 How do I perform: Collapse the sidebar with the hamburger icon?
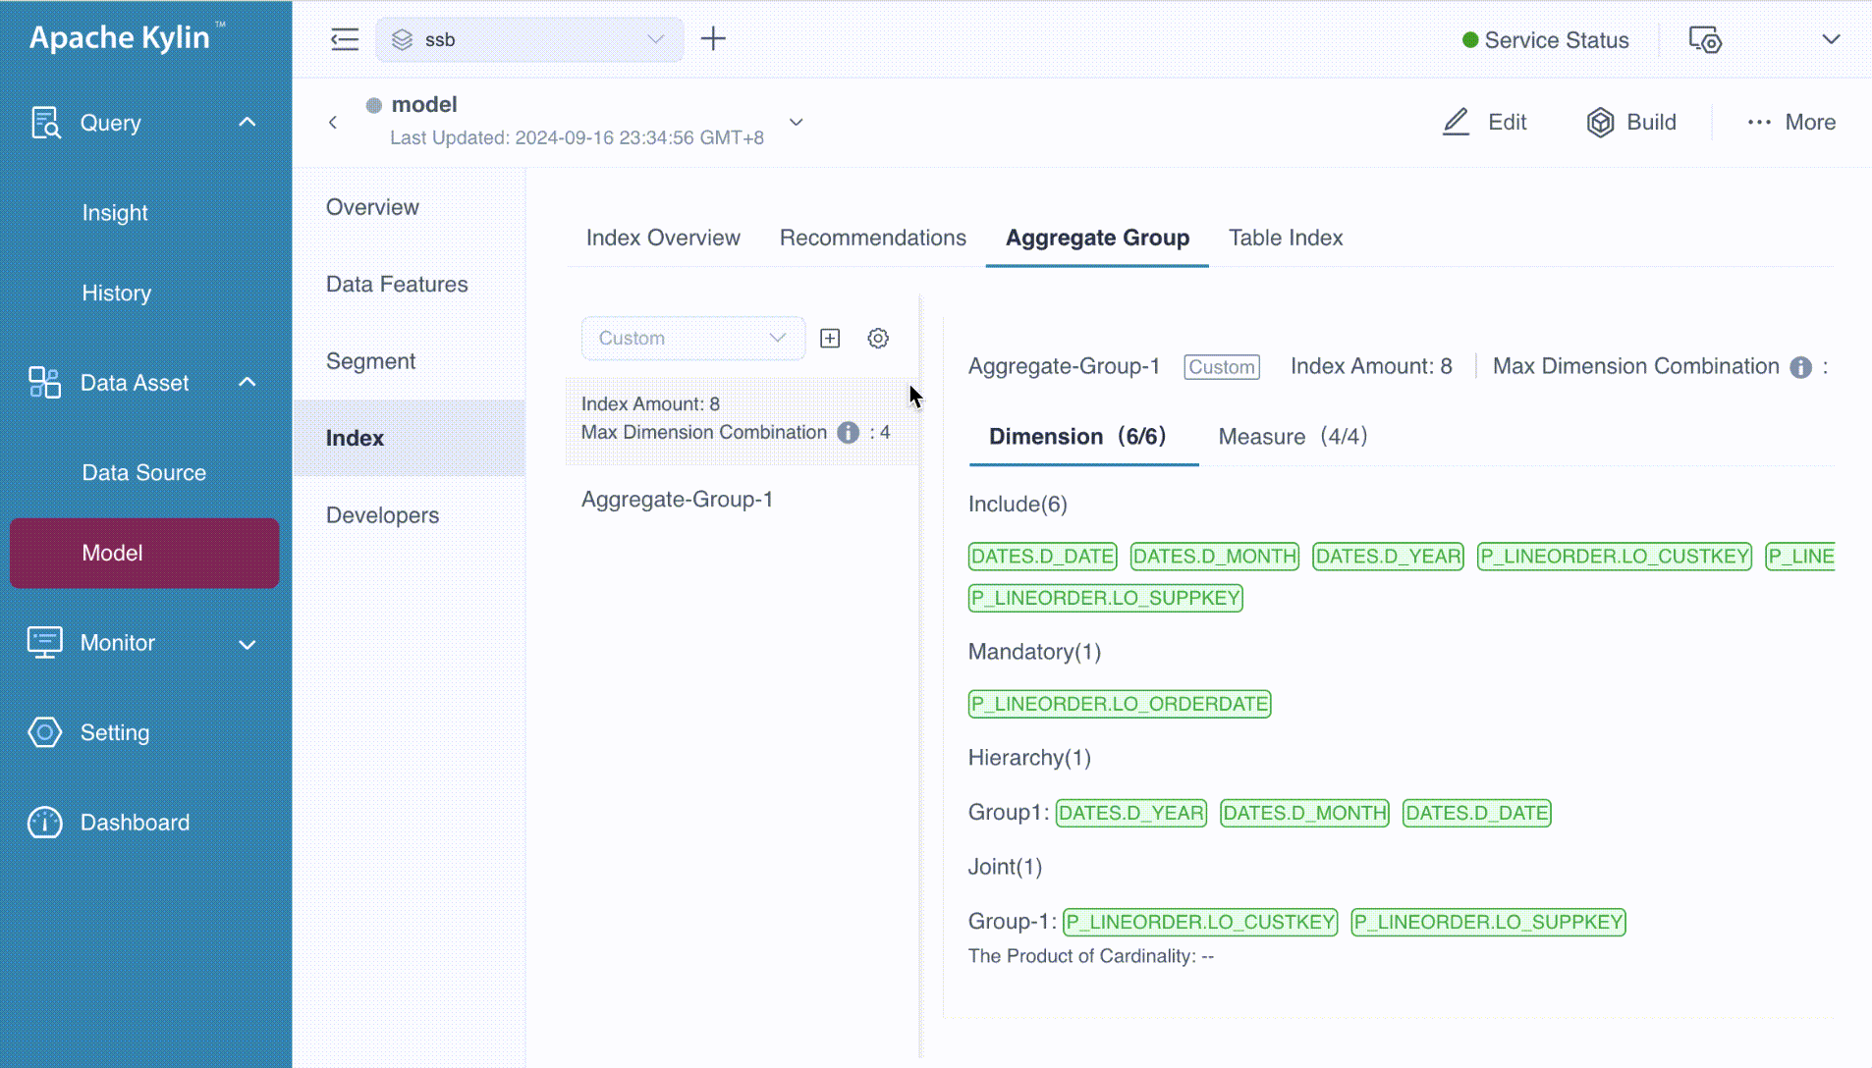coord(344,39)
